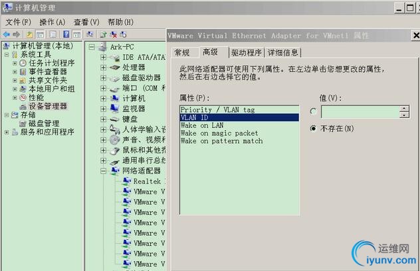Select 端口 (COM) device category

[144, 88]
